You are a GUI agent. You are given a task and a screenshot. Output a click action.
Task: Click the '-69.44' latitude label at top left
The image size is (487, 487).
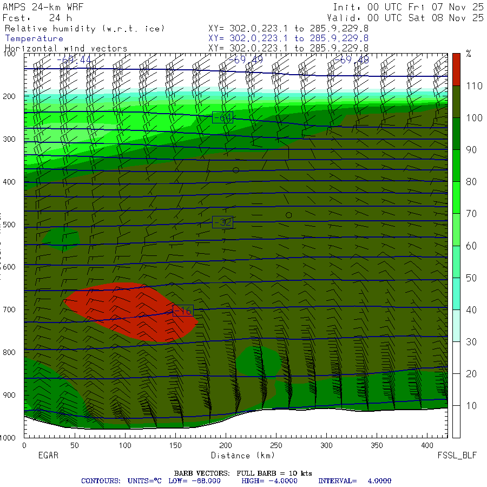pos(74,60)
